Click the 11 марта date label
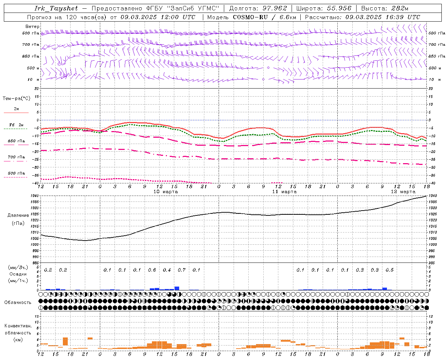The width and height of the screenshot is (447, 357). pos(284,191)
